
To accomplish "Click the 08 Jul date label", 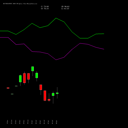I will [x=52, y=122].
